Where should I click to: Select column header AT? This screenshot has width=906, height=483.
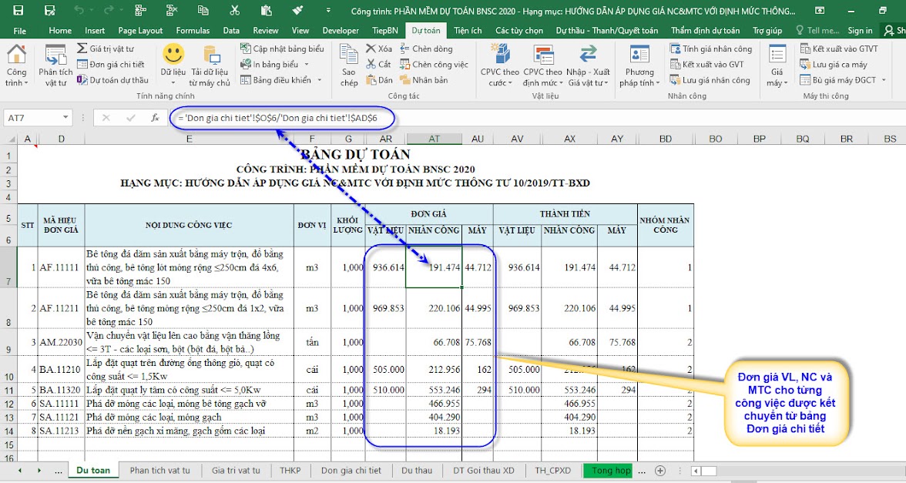click(x=434, y=139)
